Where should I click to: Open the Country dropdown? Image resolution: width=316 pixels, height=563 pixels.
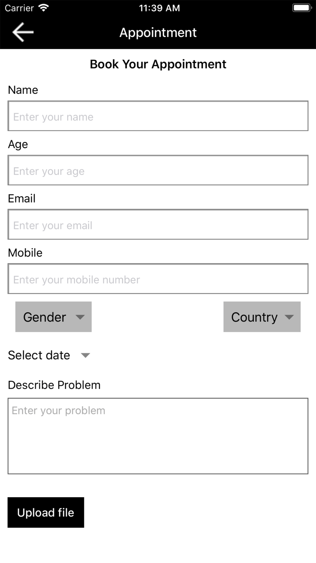click(262, 317)
